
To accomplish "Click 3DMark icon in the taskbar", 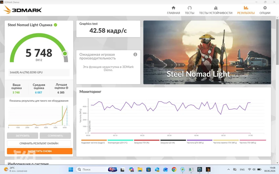I will (208, 169).
